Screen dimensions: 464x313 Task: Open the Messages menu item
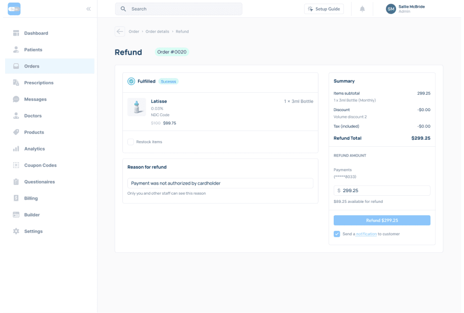coord(35,99)
